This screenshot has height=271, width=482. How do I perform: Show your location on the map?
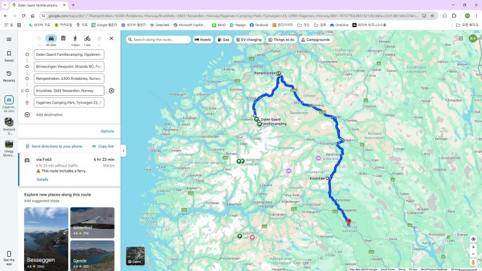pyautogui.click(x=473, y=239)
